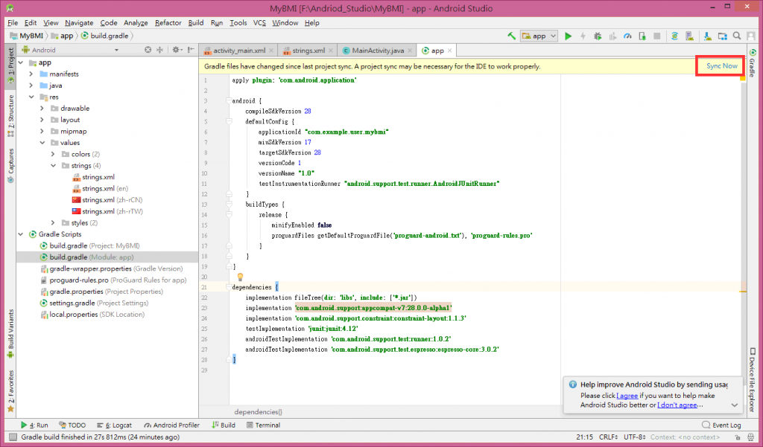The height and width of the screenshot is (447, 763).
Task: Run the app with green play button
Action: tap(569, 36)
